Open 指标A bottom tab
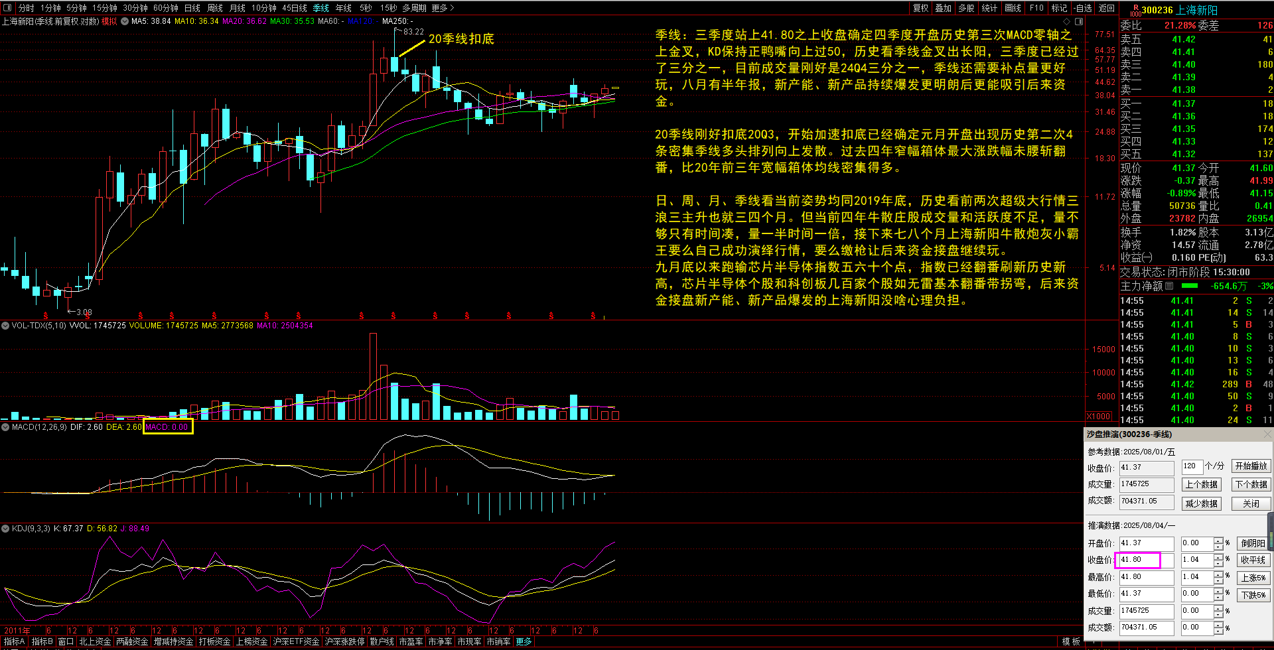Image resolution: width=1274 pixels, height=650 pixels. click(x=14, y=641)
